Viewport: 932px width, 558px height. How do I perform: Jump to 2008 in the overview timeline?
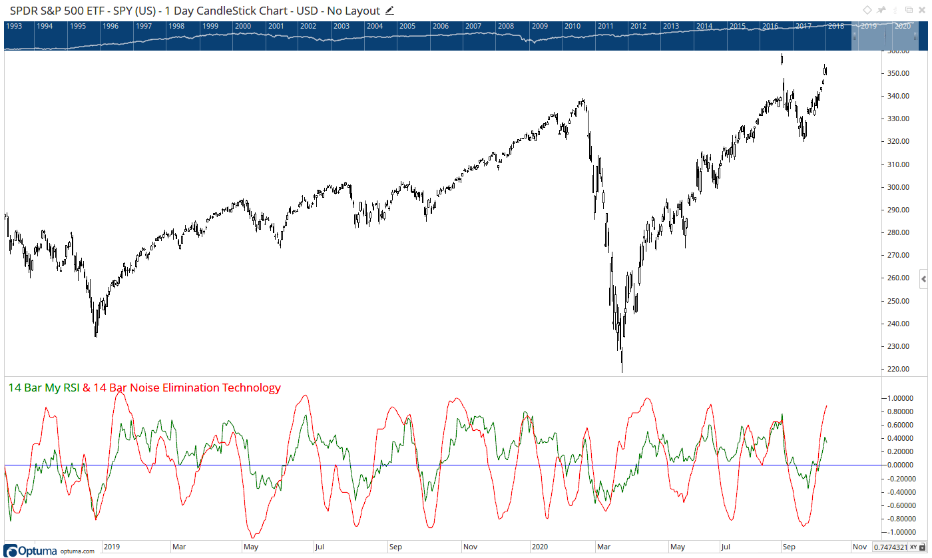click(506, 26)
